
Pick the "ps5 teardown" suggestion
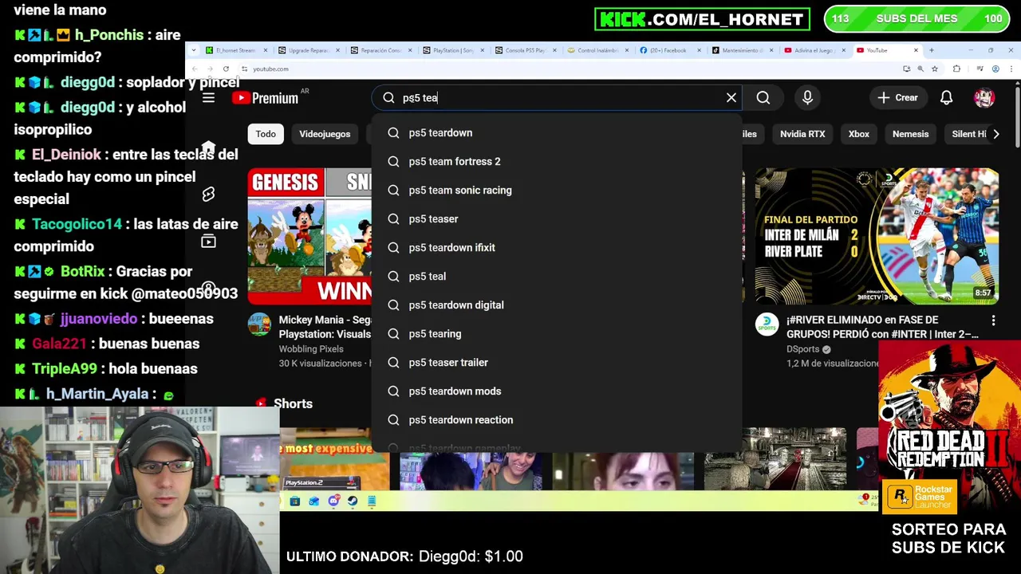pos(557,133)
